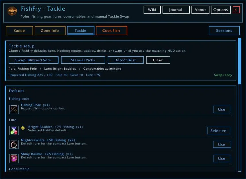The height and width of the screenshot is (179, 246).
Task: Click the Lure +75 stat text
Action: click(93, 75)
